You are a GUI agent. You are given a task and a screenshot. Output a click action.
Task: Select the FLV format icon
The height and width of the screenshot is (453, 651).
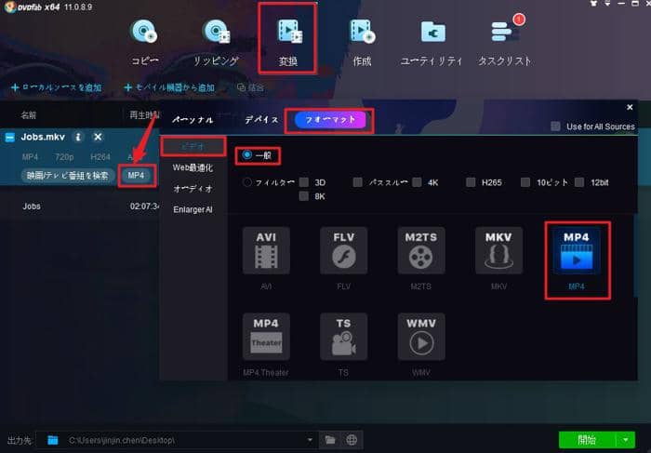pyautogui.click(x=343, y=250)
